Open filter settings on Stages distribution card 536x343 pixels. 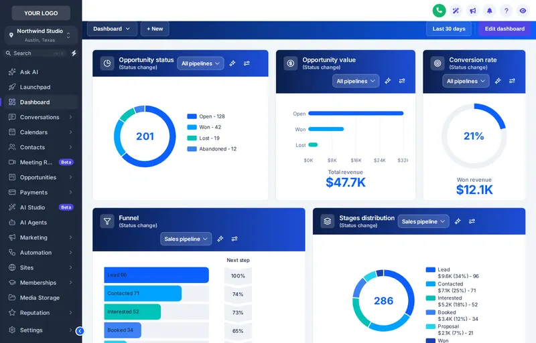tap(472, 221)
